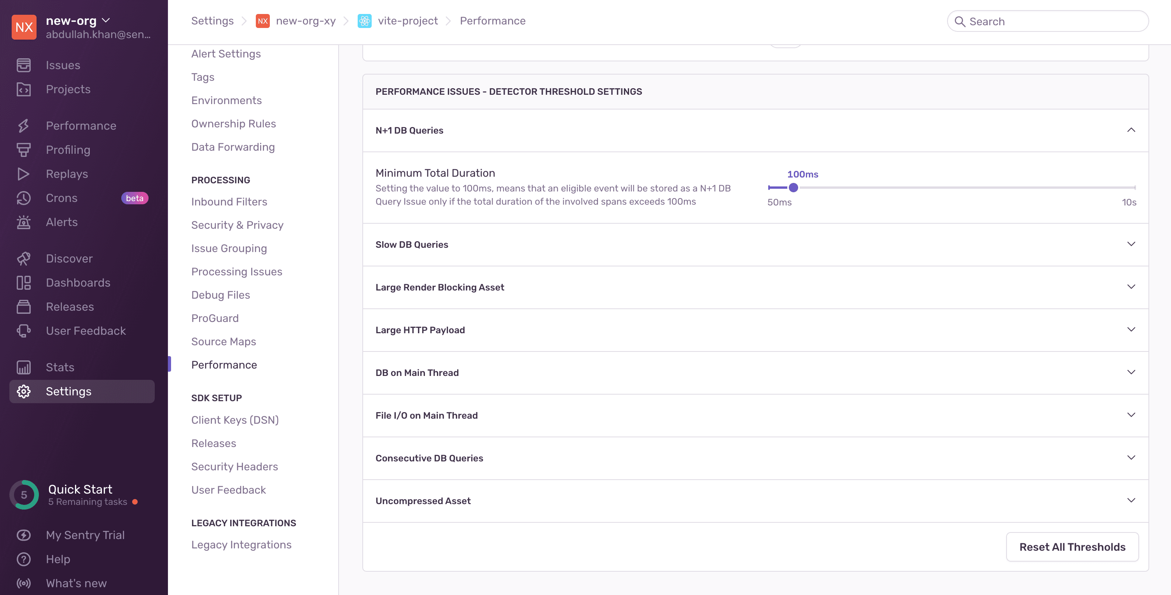Open the Issues view from sidebar

coord(24,65)
